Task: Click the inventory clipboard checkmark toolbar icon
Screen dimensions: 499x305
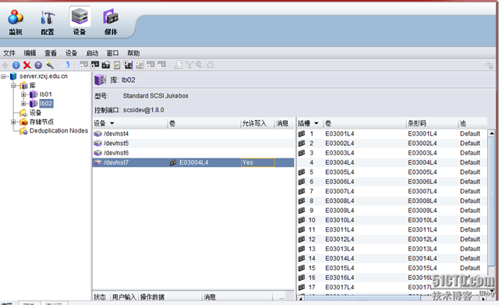Action: (x=117, y=66)
